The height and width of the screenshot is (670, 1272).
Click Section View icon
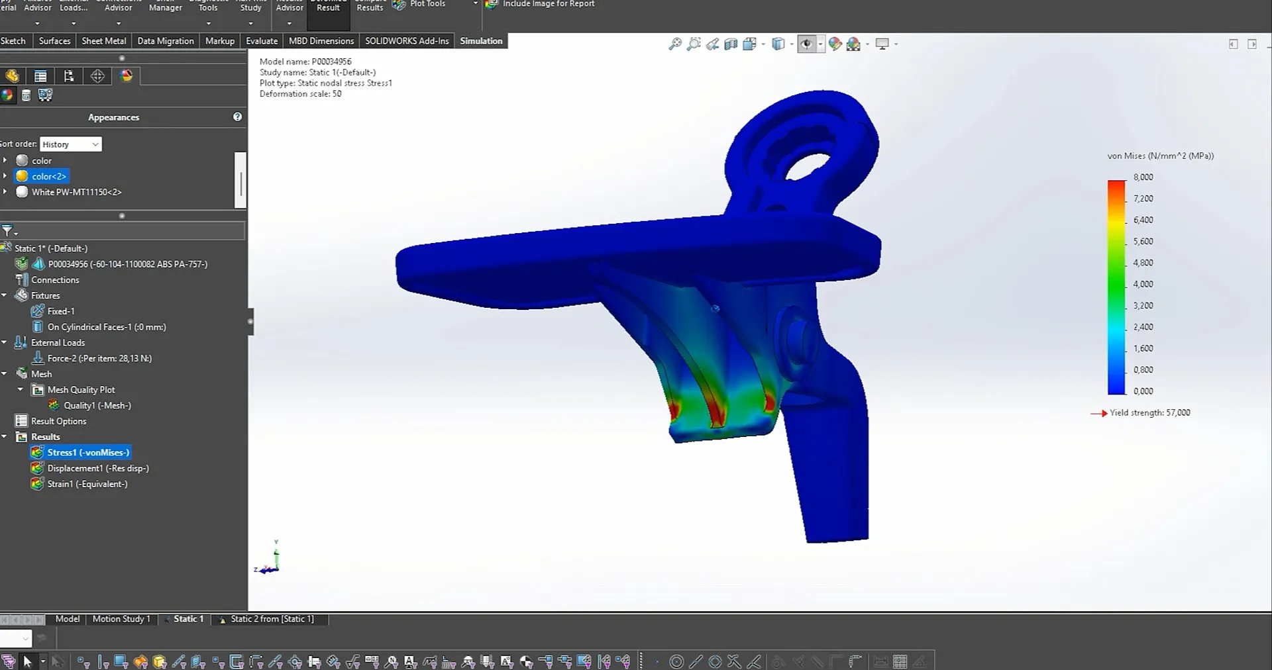pos(731,44)
